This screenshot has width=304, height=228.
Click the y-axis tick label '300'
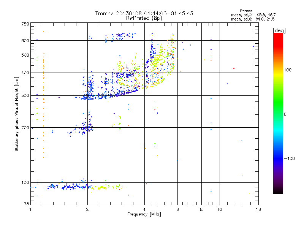point(25,96)
